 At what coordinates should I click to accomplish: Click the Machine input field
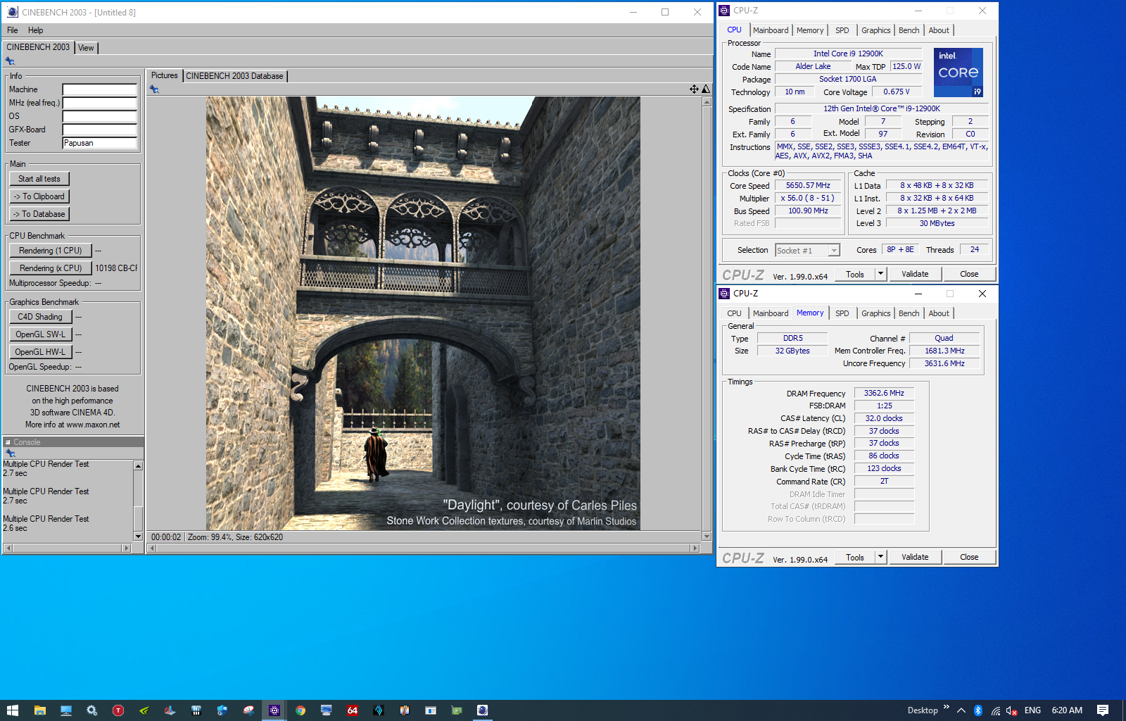pos(100,89)
